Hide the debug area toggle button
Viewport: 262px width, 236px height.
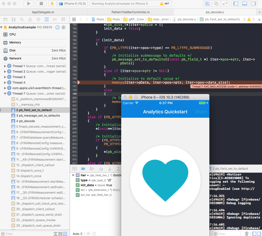75,169
